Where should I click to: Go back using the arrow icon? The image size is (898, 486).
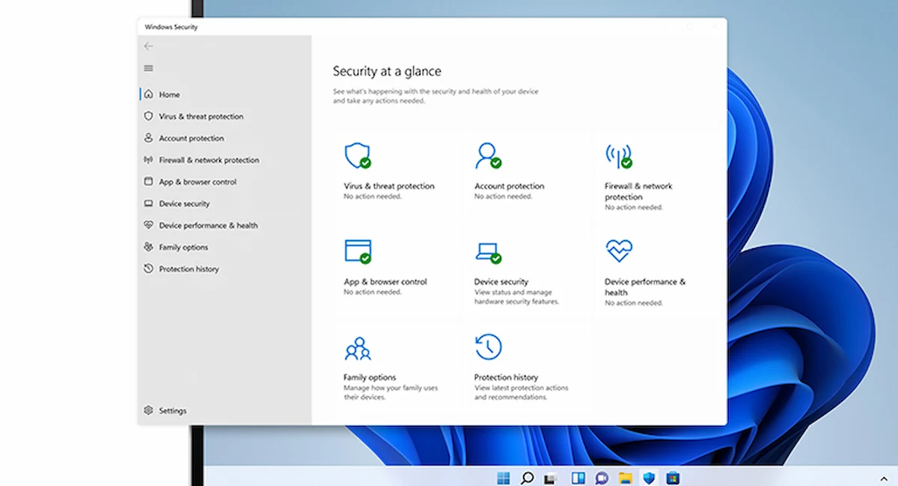click(x=148, y=46)
